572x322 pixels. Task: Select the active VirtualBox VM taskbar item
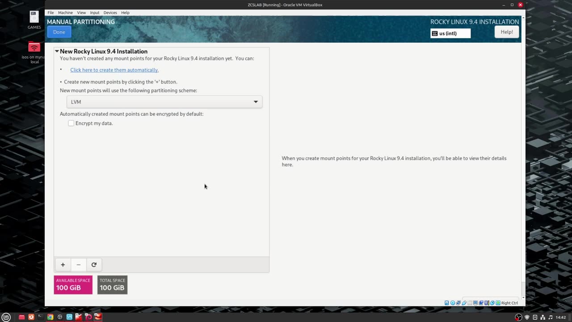pyautogui.click(x=98, y=317)
